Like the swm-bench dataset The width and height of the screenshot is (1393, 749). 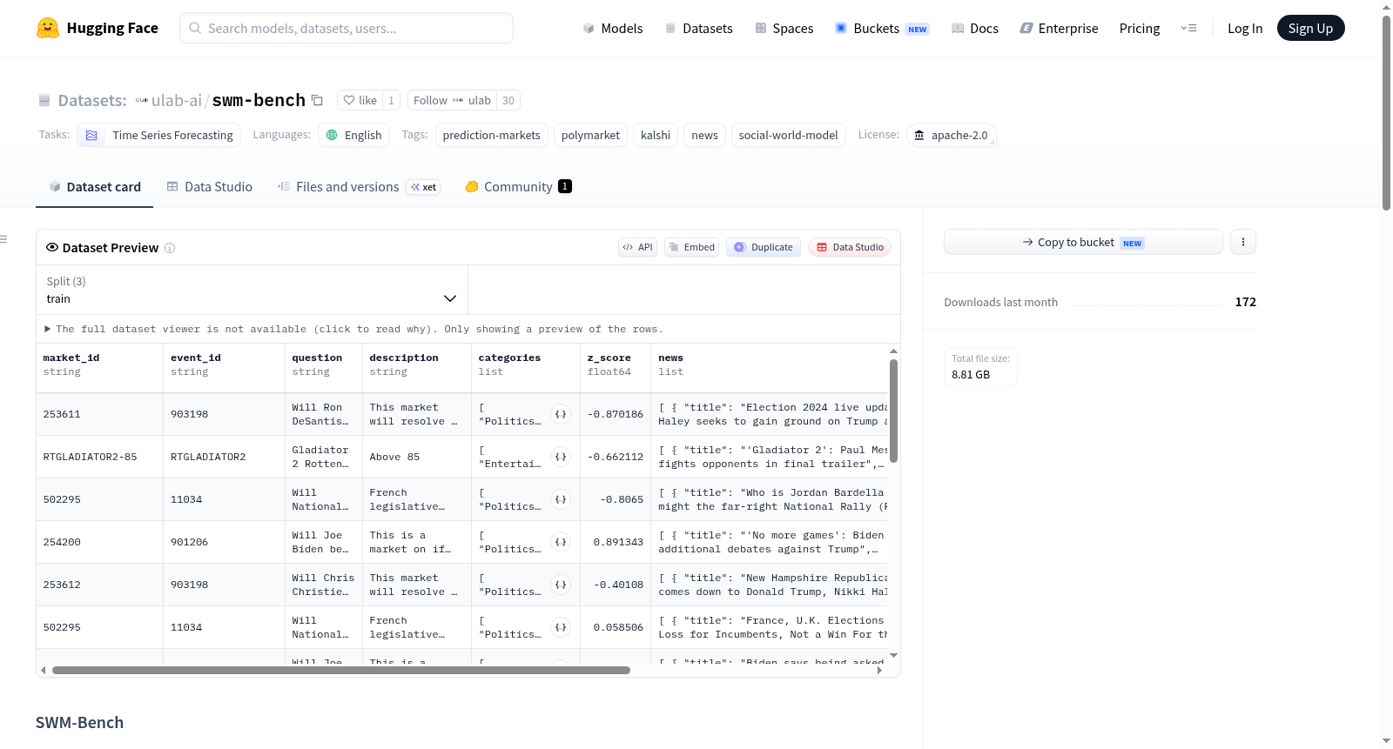click(x=360, y=100)
